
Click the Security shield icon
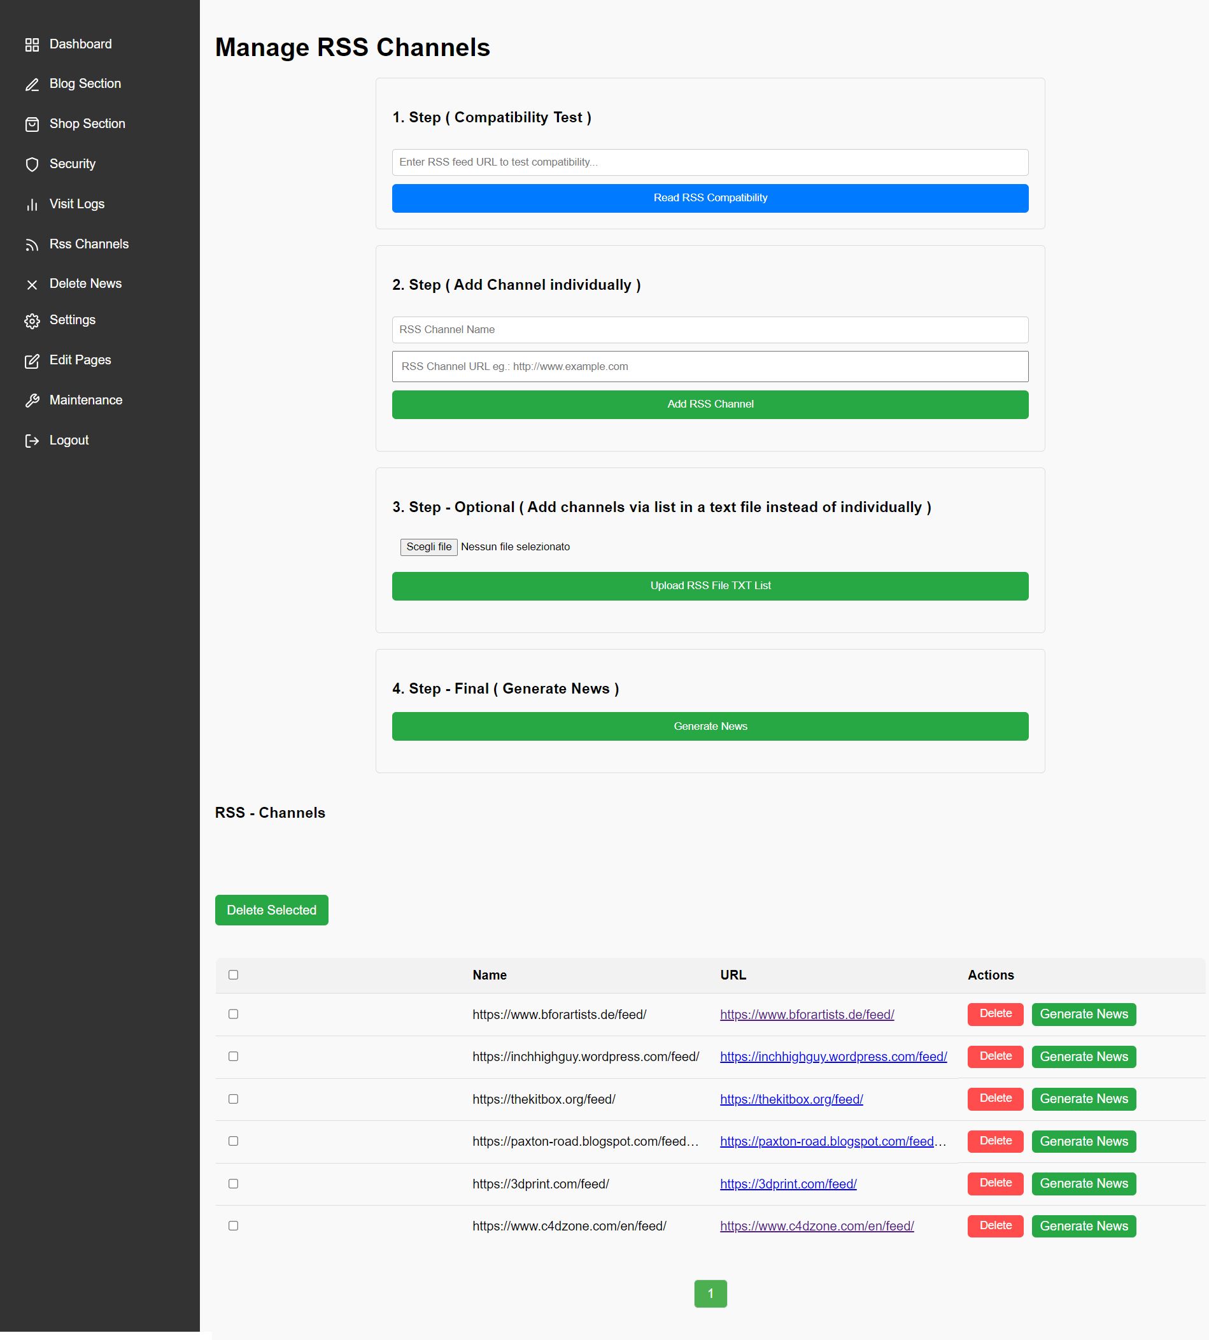point(32,164)
